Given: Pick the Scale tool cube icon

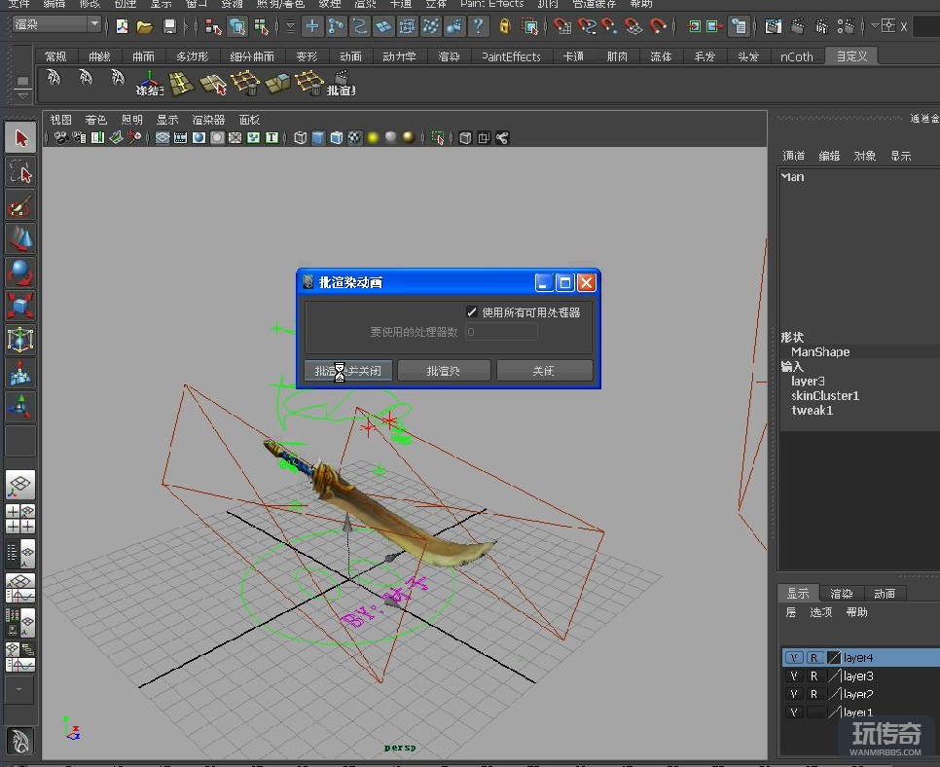Looking at the screenshot, I should [20, 306].
